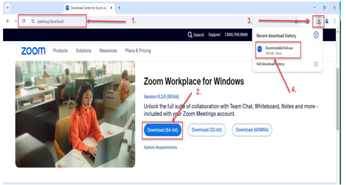Close the recent download history popup
Image resolution: width=346 pixels, height=185 pixels.
(x=316, y=35)
